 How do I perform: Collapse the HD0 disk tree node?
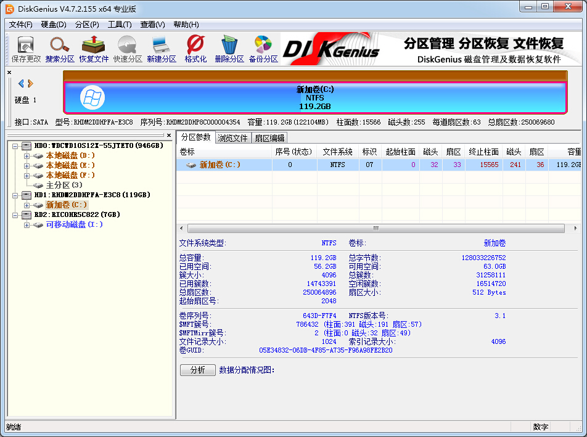[x=14, y=146]
